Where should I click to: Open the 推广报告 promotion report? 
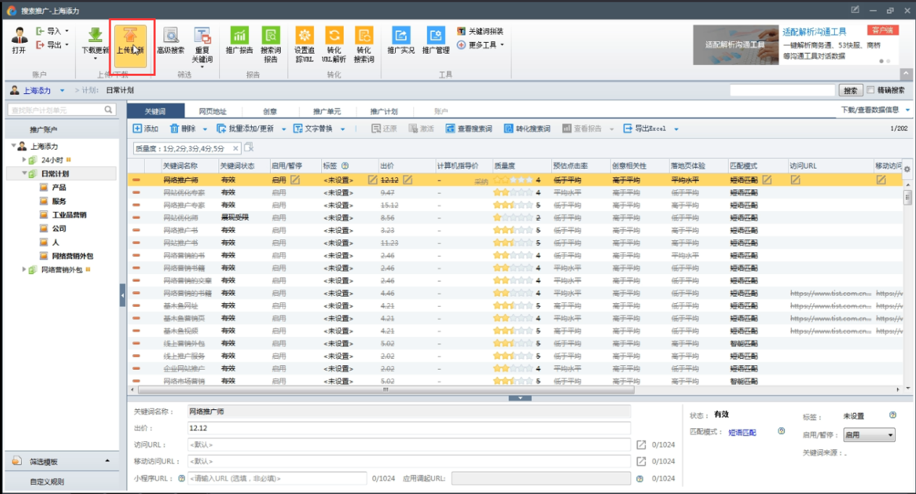pos(239,41)
